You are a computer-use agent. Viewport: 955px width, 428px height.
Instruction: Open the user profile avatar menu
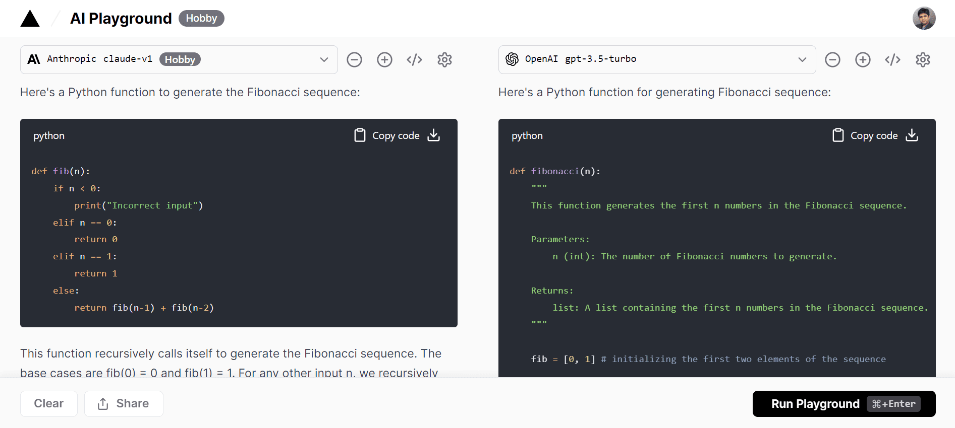pos(924,19)
